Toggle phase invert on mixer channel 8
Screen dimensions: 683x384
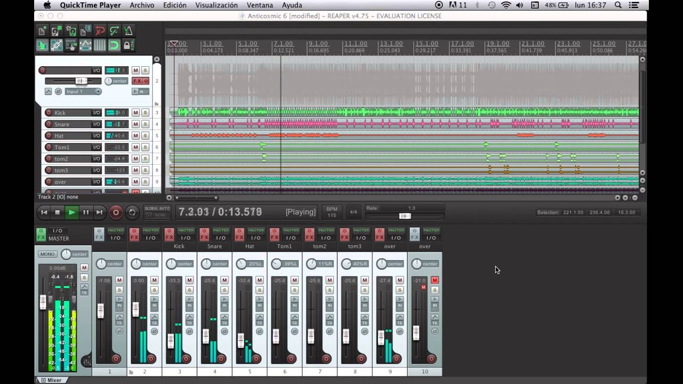(365, 331)
